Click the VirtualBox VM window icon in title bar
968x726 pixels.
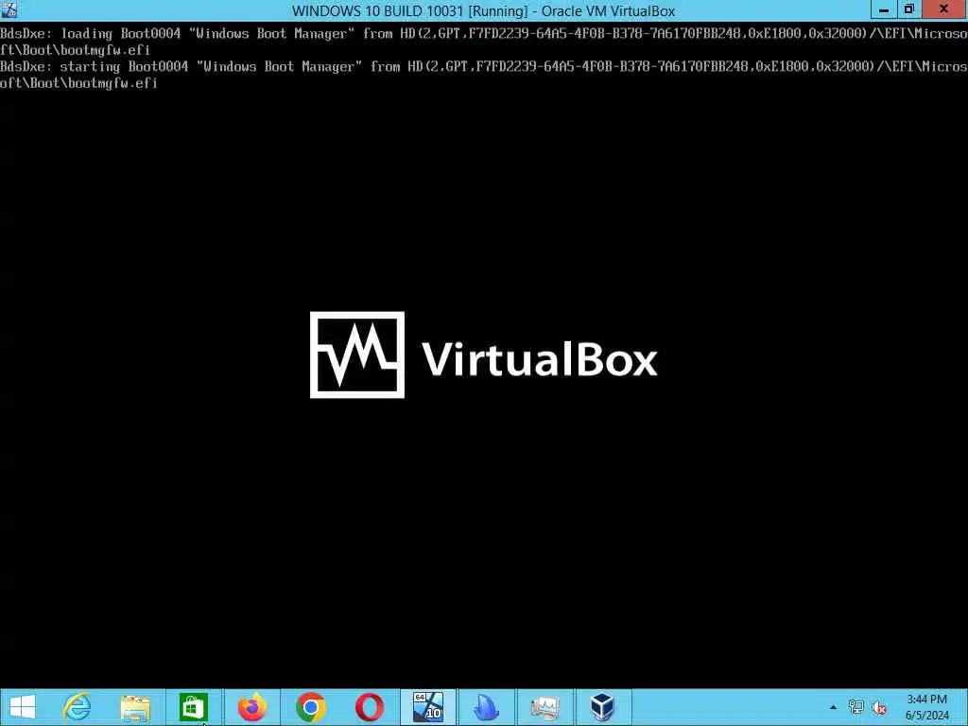(9, 9)
